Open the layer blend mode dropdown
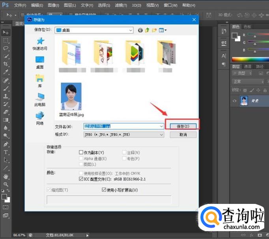This screenshot has height=239, width=269. coord(248,82)
